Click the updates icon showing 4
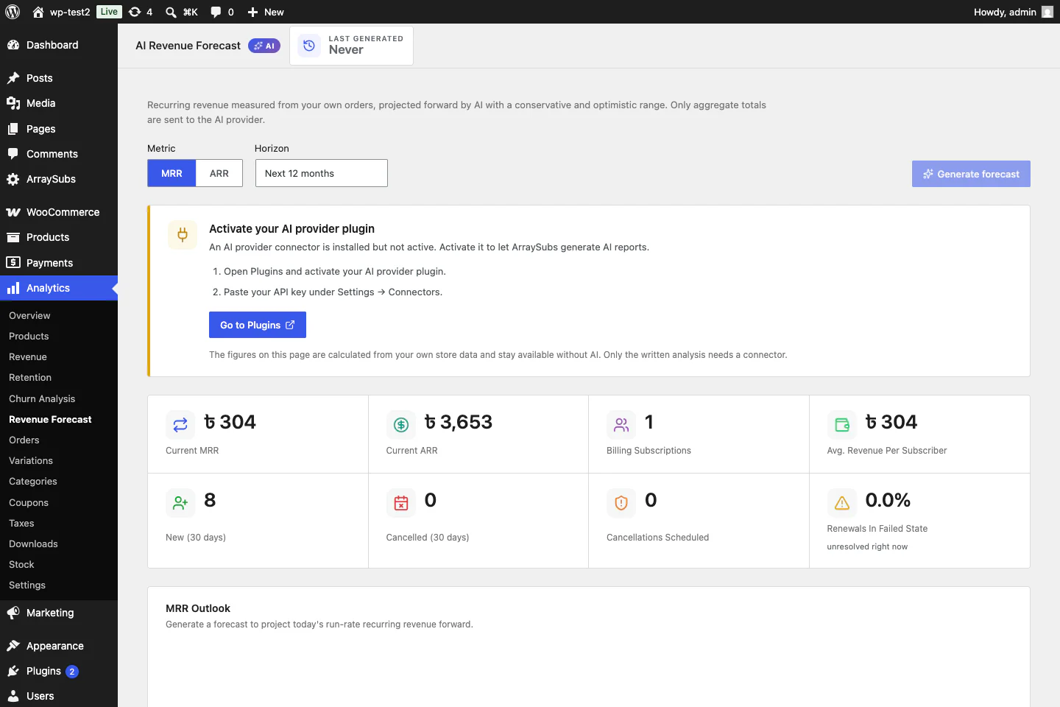 pyautogui.click(x=141, y=12)
